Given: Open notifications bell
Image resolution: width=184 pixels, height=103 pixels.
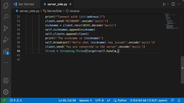Looking at the screenshot, I should pos(179,100).
